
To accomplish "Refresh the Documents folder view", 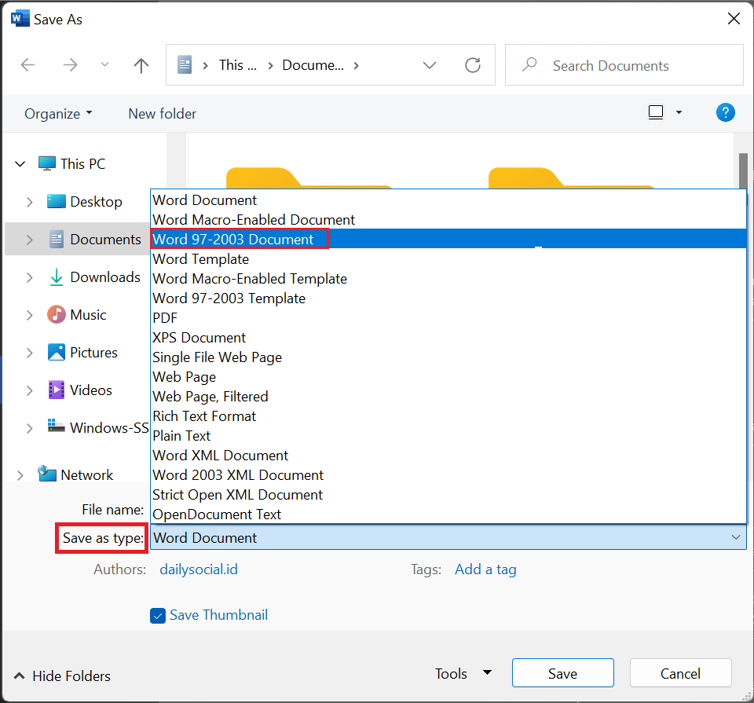I will 473,65.
